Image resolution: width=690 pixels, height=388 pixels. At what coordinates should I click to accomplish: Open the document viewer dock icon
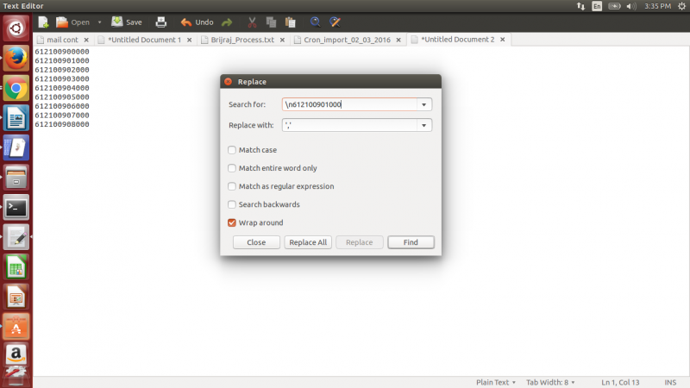(16, 147)
